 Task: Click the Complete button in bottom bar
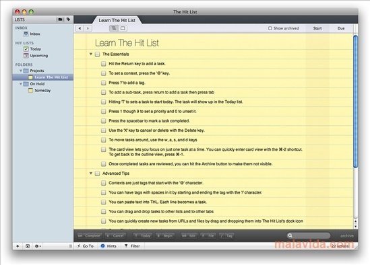click(x=90, y=235)
